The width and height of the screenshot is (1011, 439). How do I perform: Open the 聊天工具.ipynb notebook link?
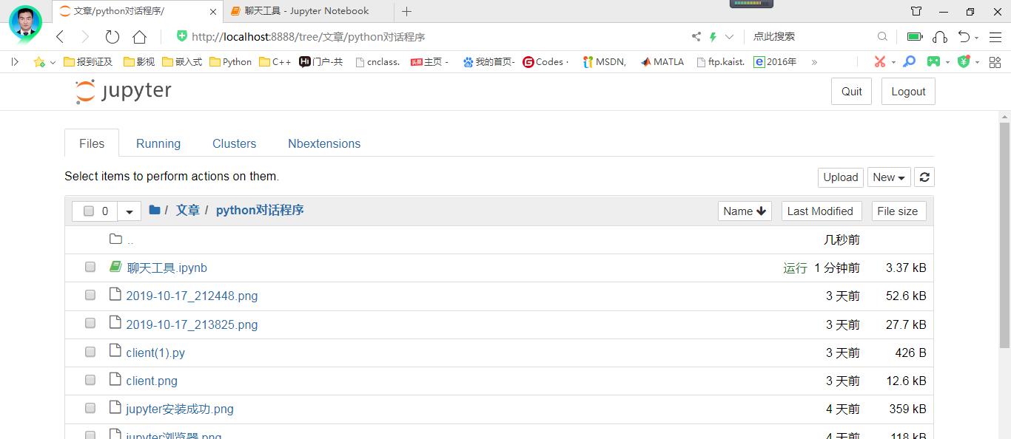[x=167, y=268]
